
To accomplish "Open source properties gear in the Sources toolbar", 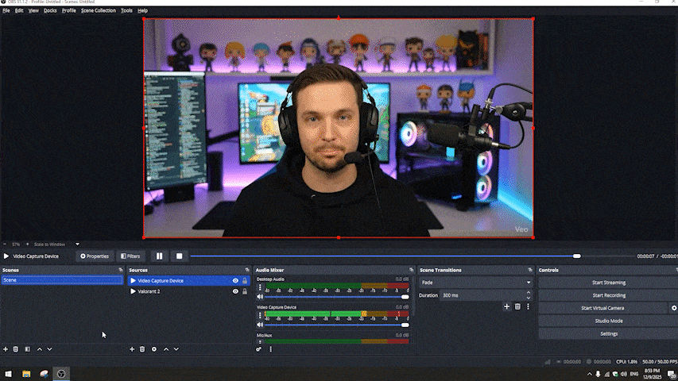I will 154,349.
